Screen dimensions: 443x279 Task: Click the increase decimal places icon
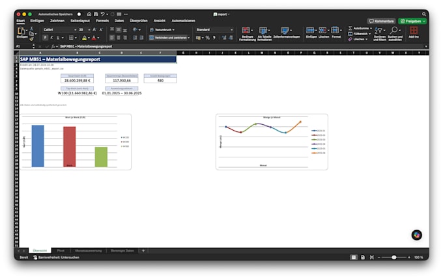coord(224,38)
